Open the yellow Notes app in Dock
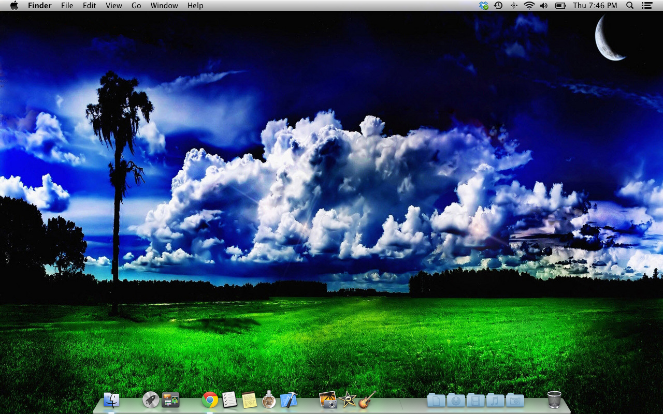Viewport: 663px width, 414px height. tap(249, 400)
